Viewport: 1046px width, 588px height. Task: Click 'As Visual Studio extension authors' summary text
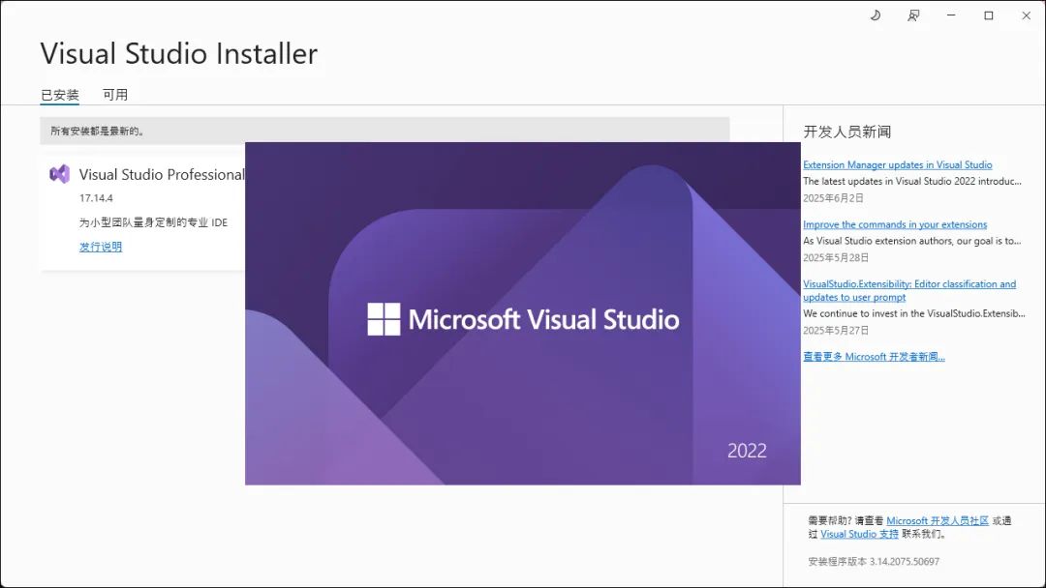[912, 241]
